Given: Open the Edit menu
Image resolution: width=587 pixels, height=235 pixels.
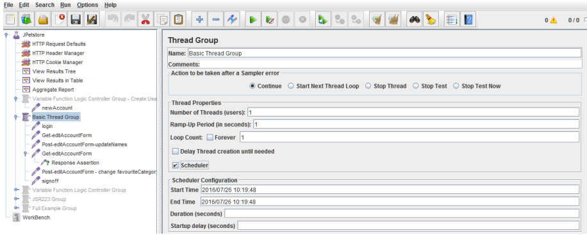Looking at the screenshot, I should tap(24, 5).
